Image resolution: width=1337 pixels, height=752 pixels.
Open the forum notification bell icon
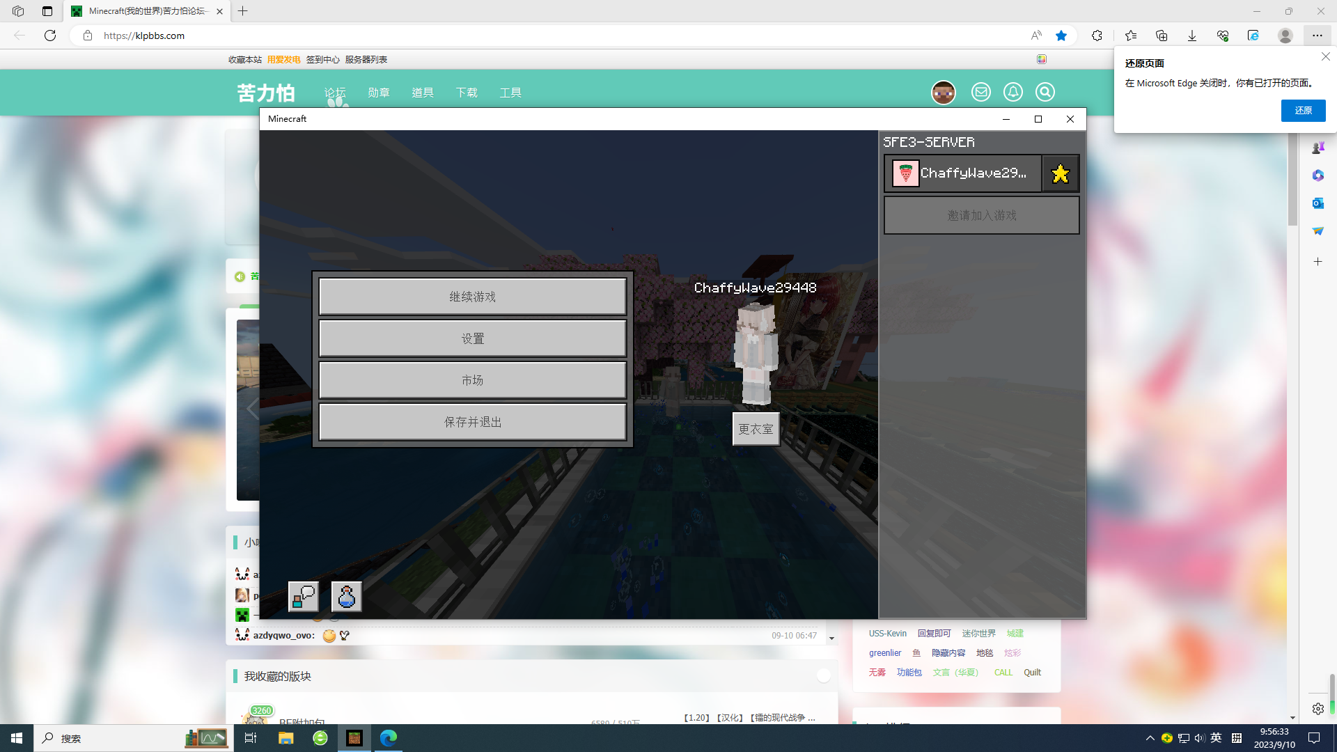point(1013,92)
